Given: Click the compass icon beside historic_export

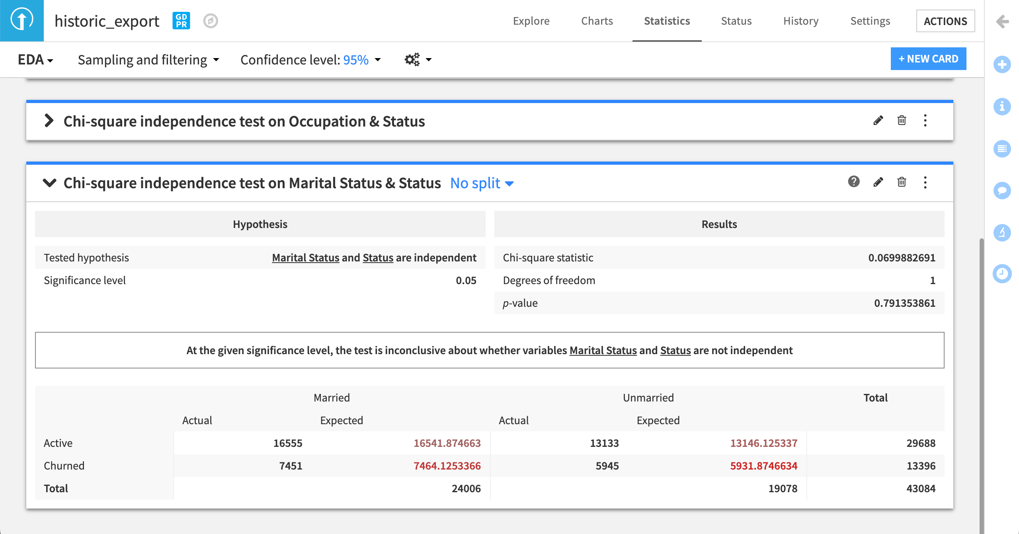Looking at the screenshot, I should point(210,21).
